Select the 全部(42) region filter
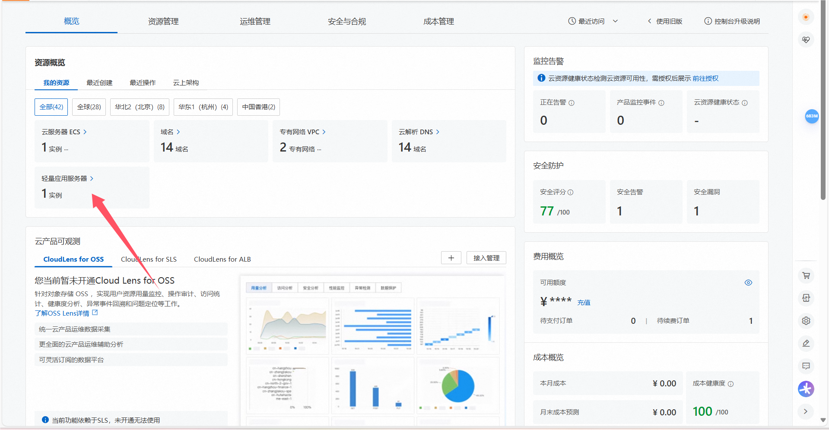This screenshot has height=430, width=829. [51, 107]
